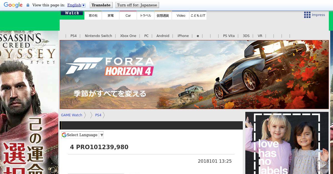Click GAME Watch breadcrumb link

tap(72, 115)
